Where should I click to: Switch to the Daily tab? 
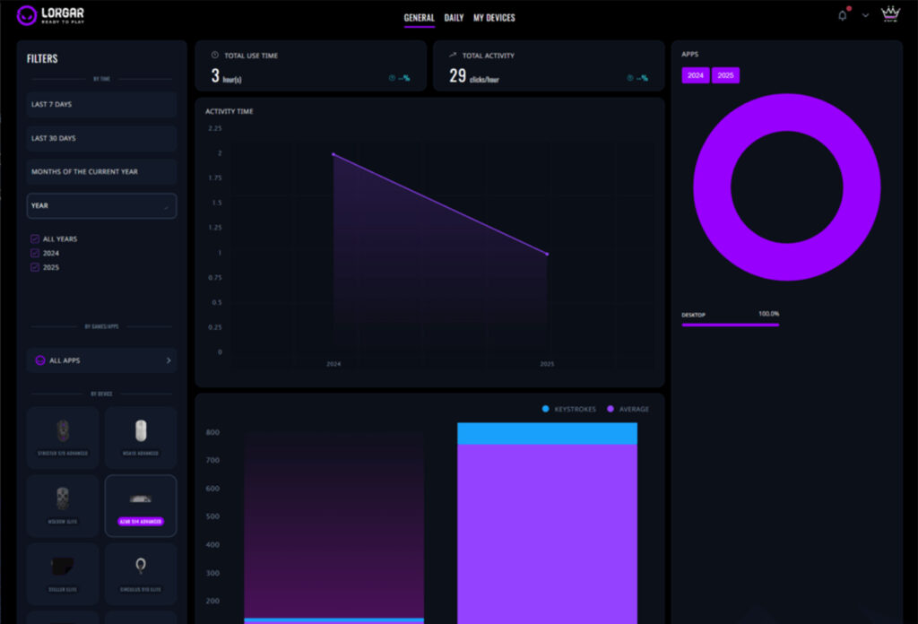(454, 18)
